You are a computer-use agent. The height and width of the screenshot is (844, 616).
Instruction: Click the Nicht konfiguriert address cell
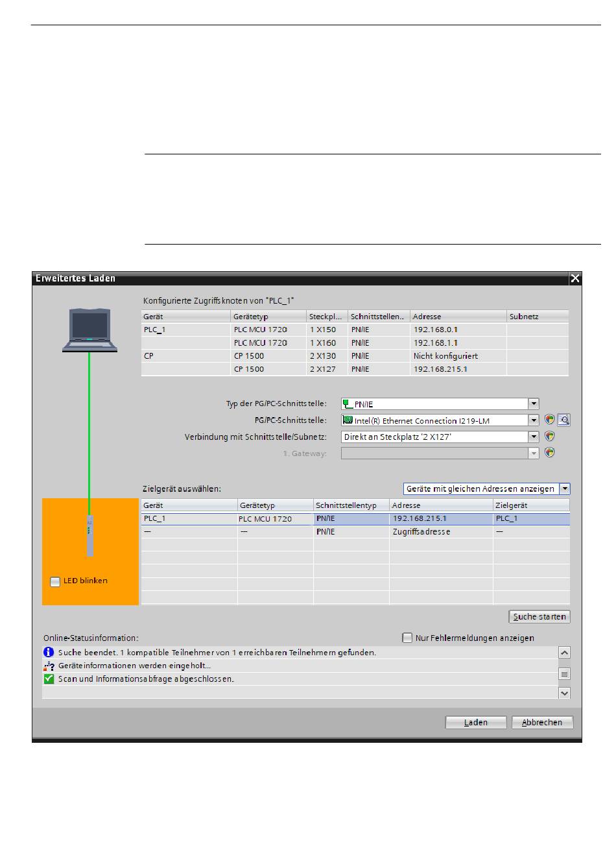[458, 356]
